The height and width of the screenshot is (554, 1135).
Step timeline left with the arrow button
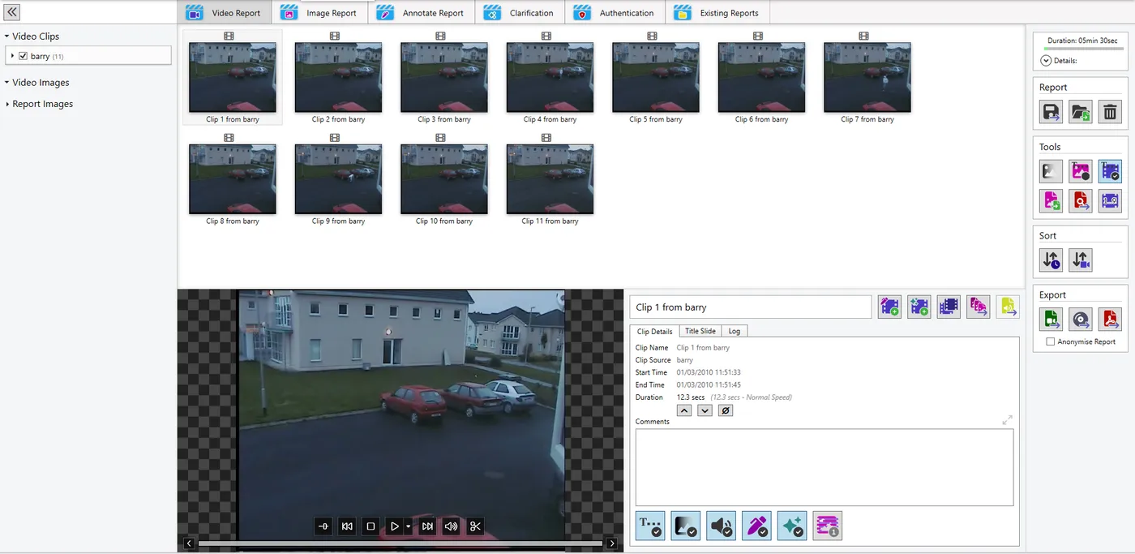(x=189, y=543)
